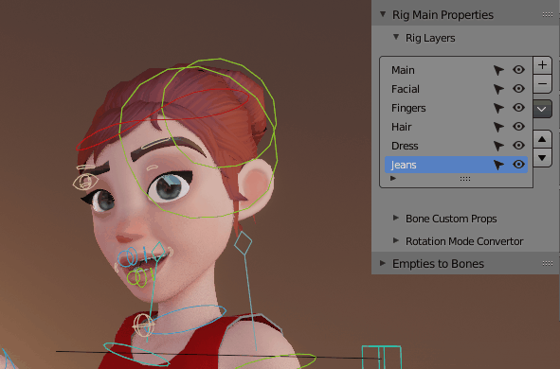
Task: Select the Dress layer row
Action: 456,146
